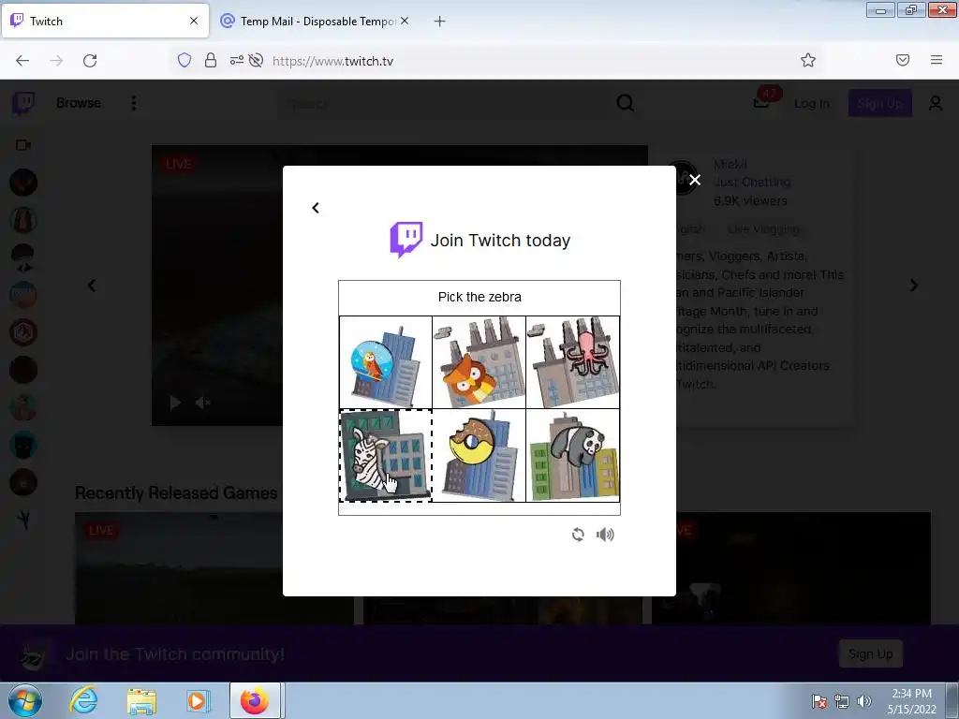
Task: Click the followed channels camera icon
Action: click(23, 145)
